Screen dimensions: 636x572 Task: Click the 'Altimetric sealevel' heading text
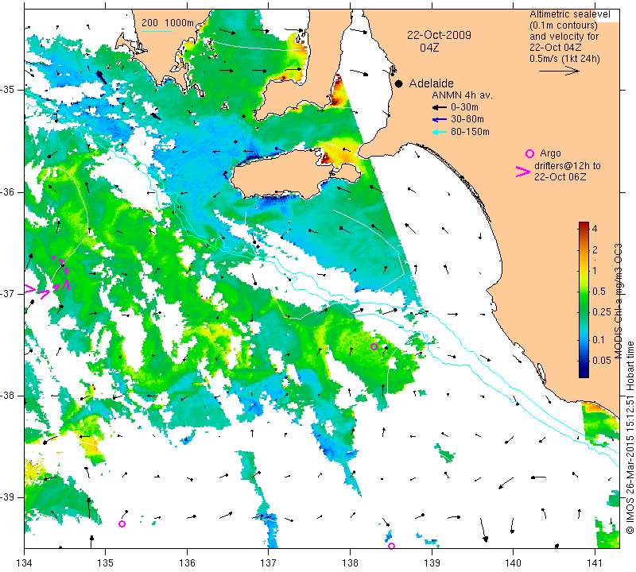pyautogui.click(x=570, y=14)
